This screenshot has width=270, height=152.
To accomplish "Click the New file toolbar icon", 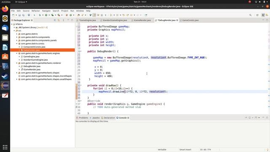I will (13, 15).
